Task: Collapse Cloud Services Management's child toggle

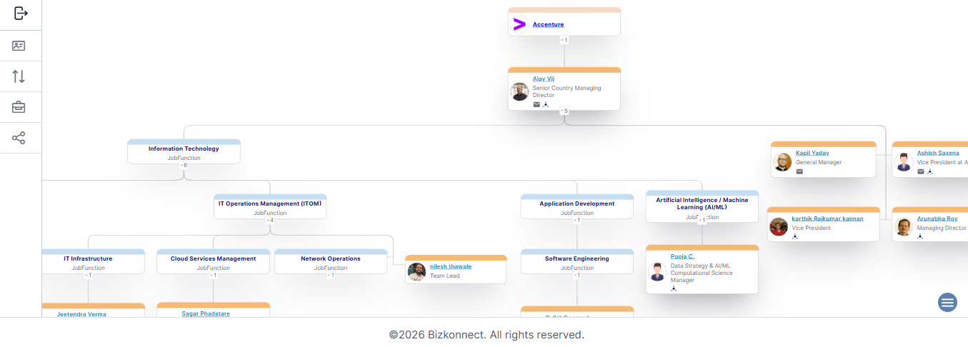Action: click(213, 275)
